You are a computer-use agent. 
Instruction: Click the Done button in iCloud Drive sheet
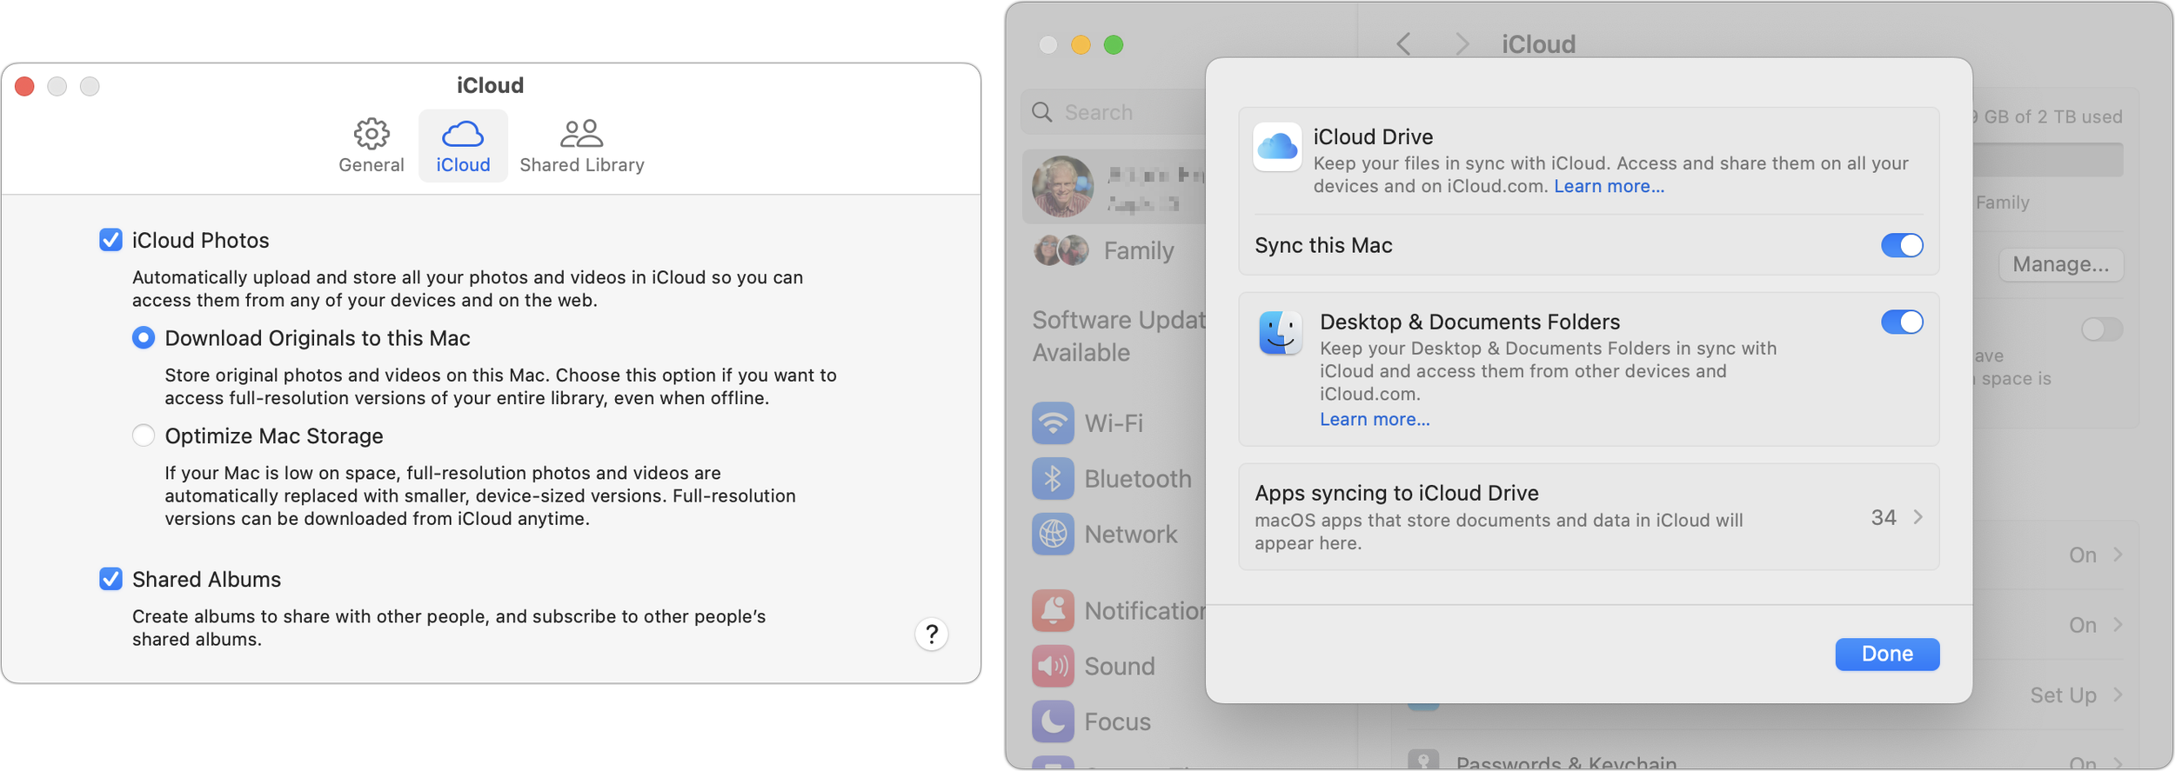[x=1887, y=654]
